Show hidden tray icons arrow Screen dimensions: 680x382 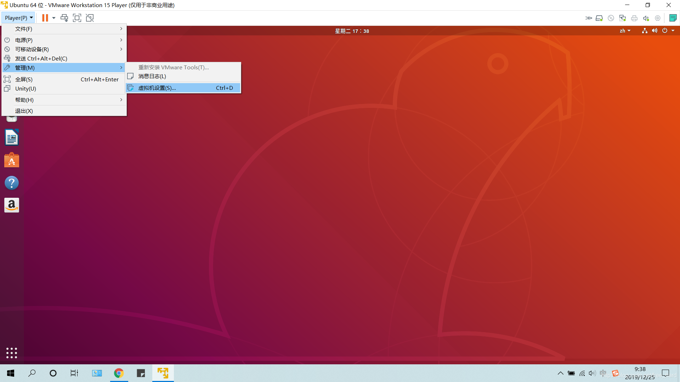point(560,373)
